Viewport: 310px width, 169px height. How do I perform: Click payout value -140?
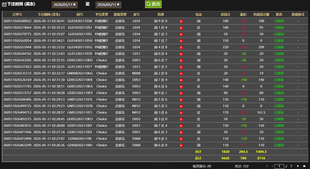(x=243, y=80)
